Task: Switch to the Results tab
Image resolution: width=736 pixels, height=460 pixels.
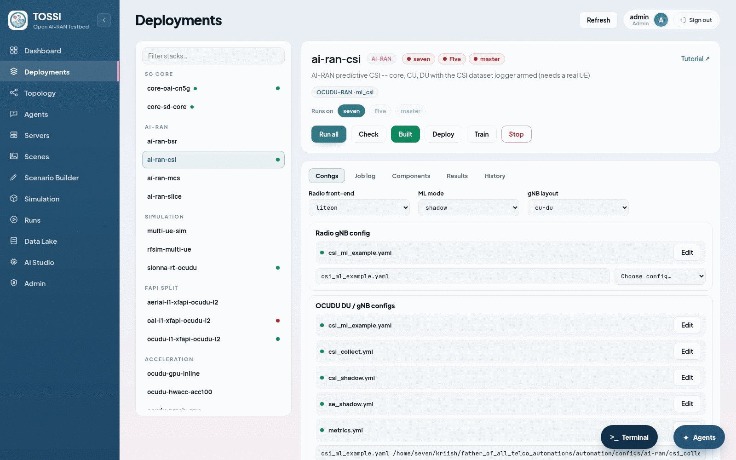Action: click(457, 176)
